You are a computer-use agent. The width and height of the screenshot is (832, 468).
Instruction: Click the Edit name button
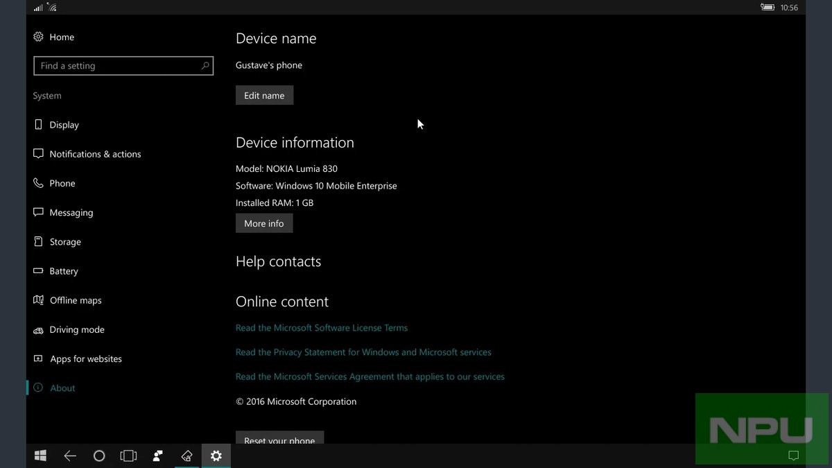[264, 96]
